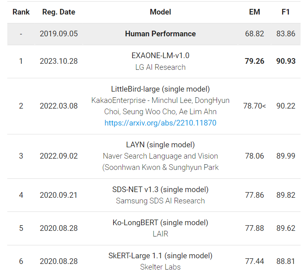
Task: Click the bold EM score 79.26
Action: coord(255,61)
